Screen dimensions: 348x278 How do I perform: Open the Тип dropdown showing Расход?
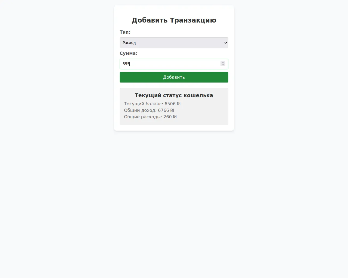click(x=174, y=43)
